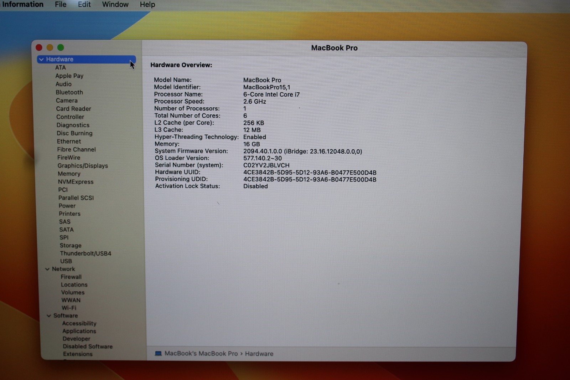Select Volumes under Network
570x380 pixels.
click(x=73, y=293)
